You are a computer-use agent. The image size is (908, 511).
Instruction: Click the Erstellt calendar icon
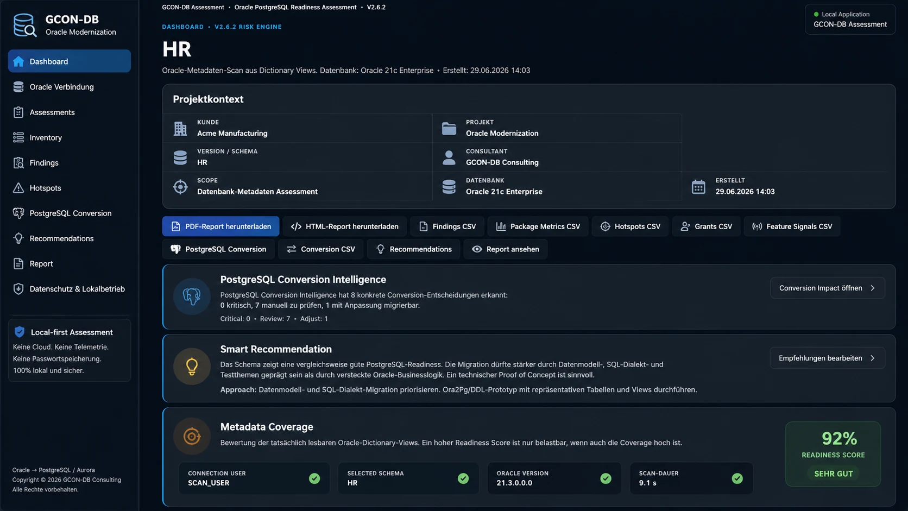[x=698, y=187]
